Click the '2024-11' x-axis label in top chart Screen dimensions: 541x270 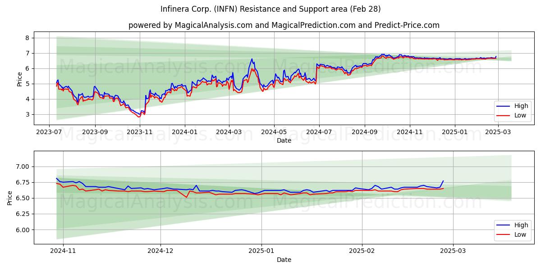tap(410, 133)
